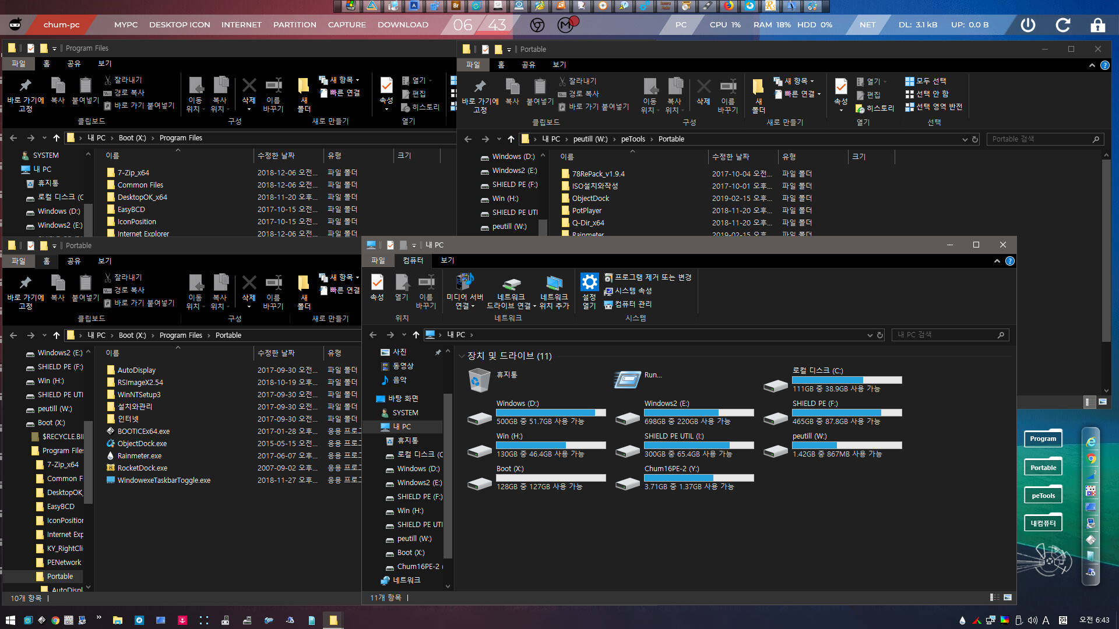Open 빠른 연결 dropdown in top-right Portable ribbon
The height and width of the screenshot is (629, 1119).
point(798,94)
